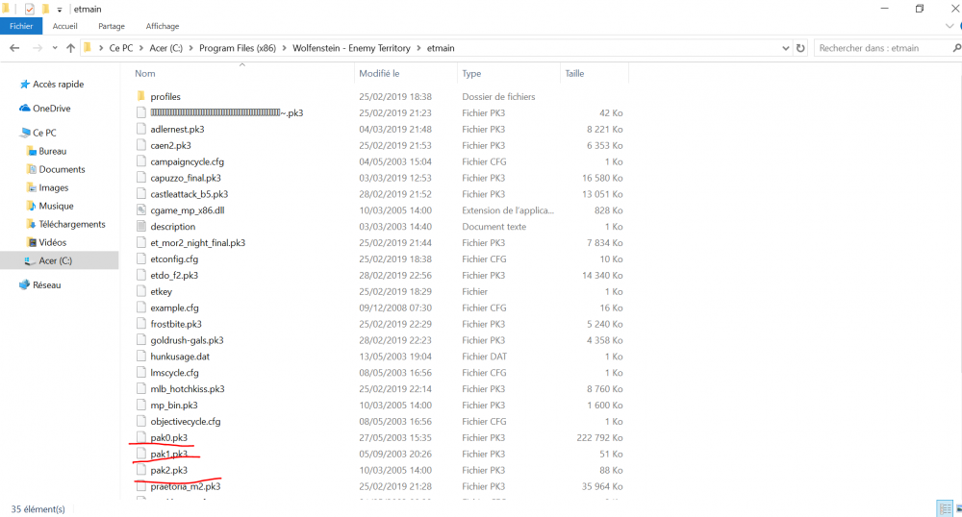The width and height of the screenshot is (962, 517).
Task: Go up one folder level
Action: [70, 48]
